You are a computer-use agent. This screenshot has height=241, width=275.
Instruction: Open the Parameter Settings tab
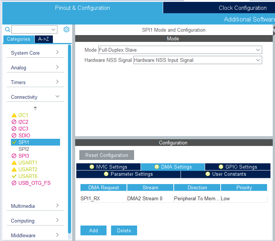pyautogui.click(x=128, y=174)
